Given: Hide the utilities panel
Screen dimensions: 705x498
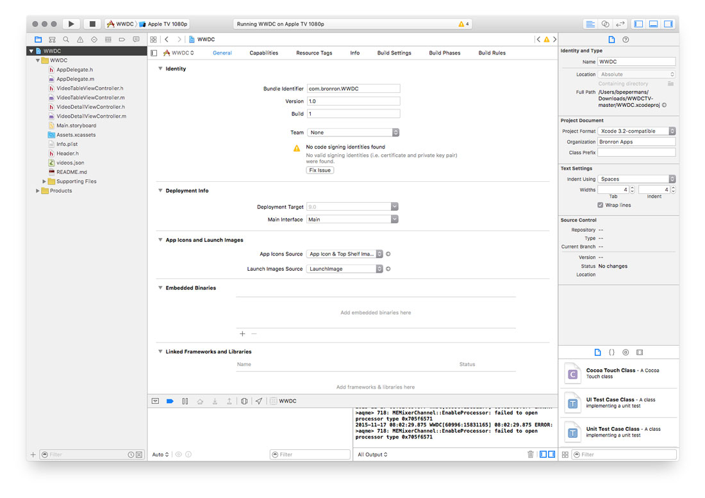Looking at the screenshot, I should 668,24.
